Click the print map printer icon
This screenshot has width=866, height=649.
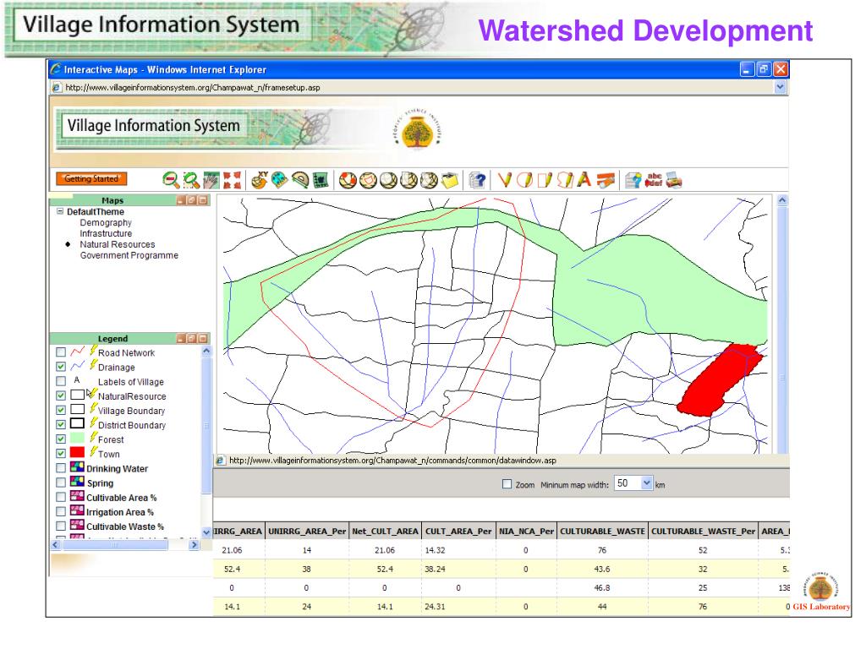click(674, 180)
